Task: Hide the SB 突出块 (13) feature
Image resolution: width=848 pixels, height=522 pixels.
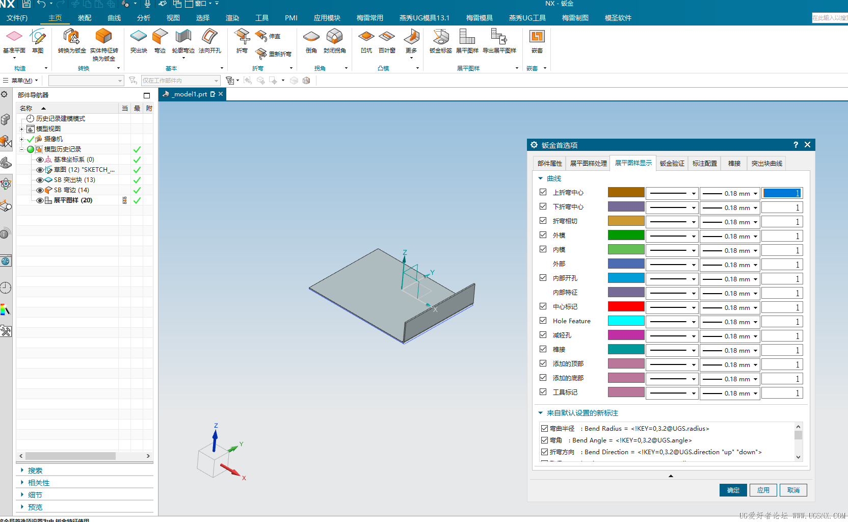Action: (40, 180)
